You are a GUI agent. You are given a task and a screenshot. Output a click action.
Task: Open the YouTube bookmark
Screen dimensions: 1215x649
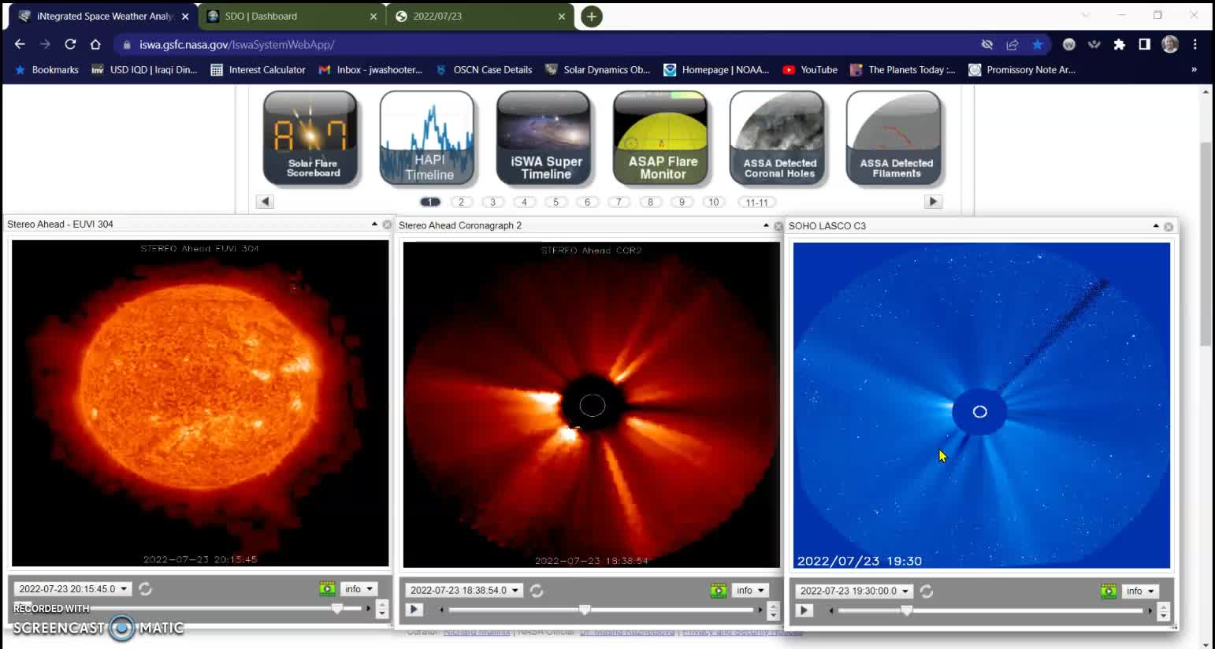click(810, 70)
